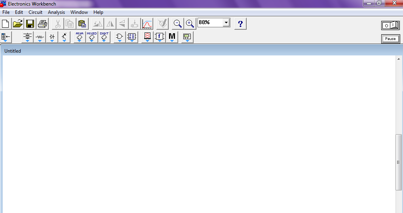Open an existing circuit file
403x213 pixels.
tap(18, 24)
